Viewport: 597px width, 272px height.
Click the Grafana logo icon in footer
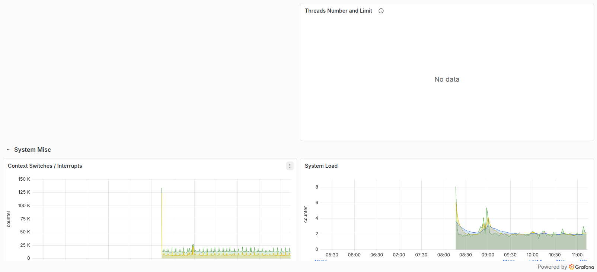point(572,267)
